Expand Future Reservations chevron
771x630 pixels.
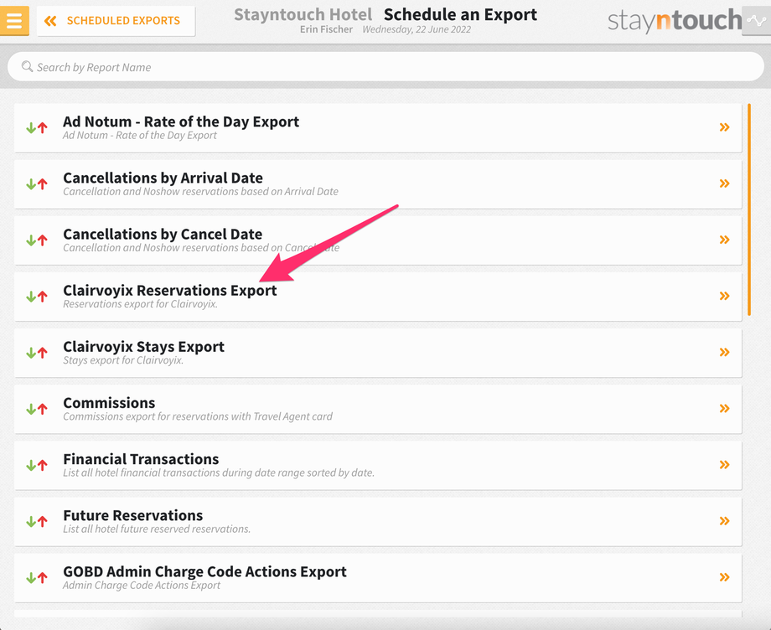(724, 521)
